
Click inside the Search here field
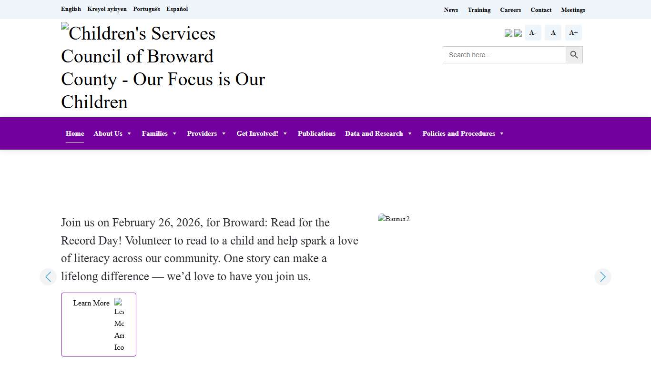(504, 55)
